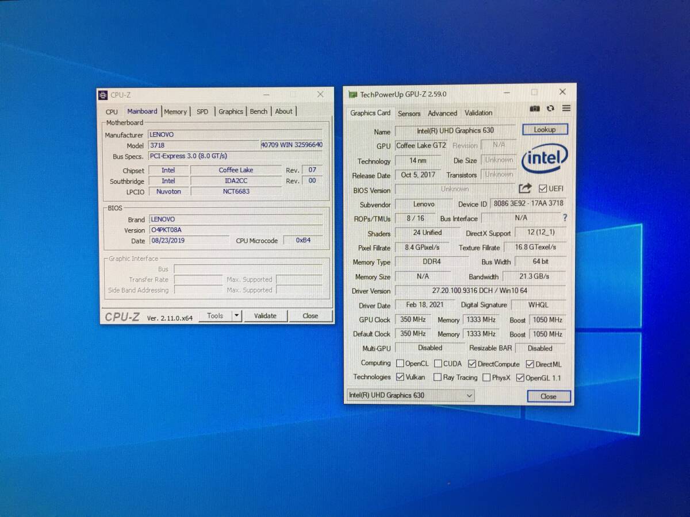Toggle the PhysX checkbox
This screenshot has height=517, width=690.
[486, 377]
